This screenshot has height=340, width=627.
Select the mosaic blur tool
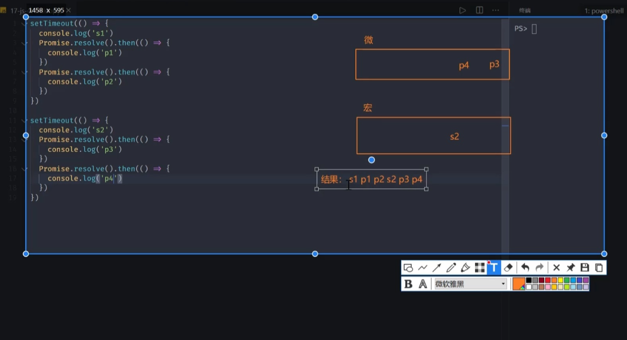pos(479,268)
